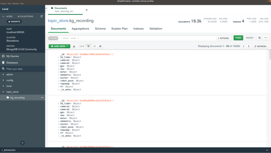Click the refresh databases icon in sidebar
The image size is (271, 153).
click(41, 16)
